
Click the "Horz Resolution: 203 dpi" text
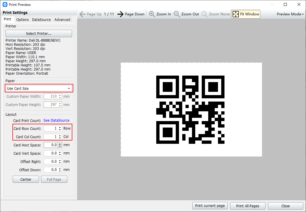point(25,45)
